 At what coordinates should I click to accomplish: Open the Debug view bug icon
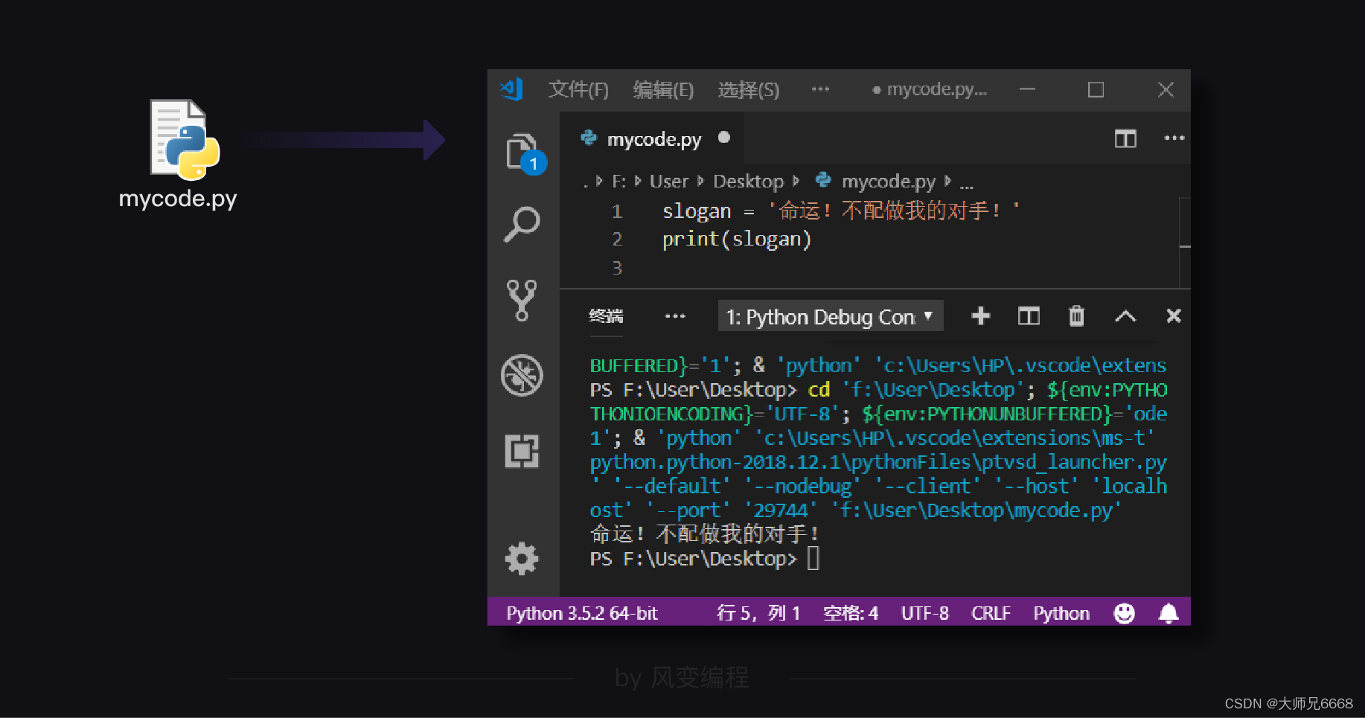point(522,375)
